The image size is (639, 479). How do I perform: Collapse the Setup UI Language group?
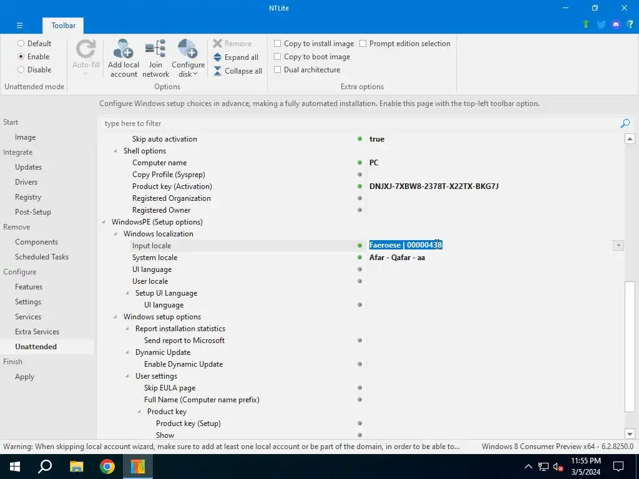click(127, 293)
